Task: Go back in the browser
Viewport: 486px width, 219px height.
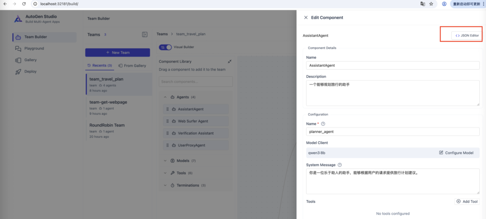Action: pos(5,4)
